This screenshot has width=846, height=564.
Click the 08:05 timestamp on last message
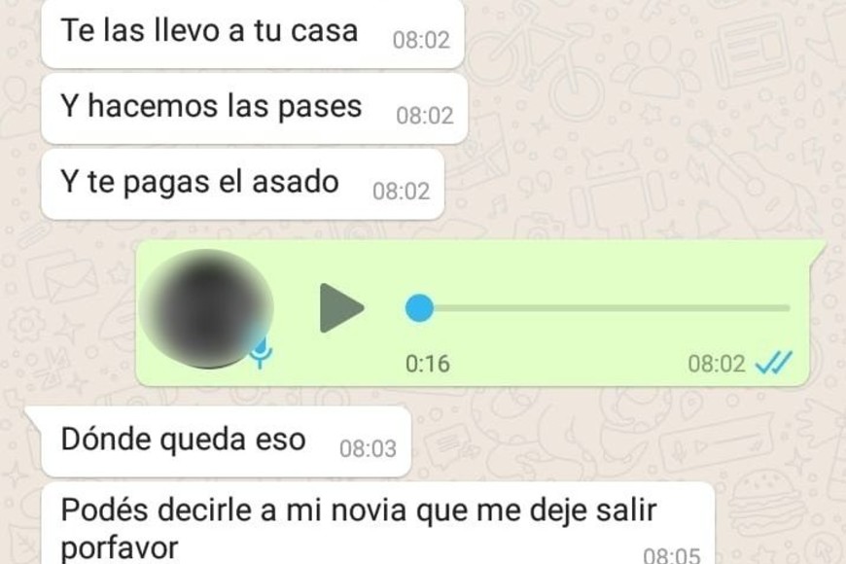point(672,555)
